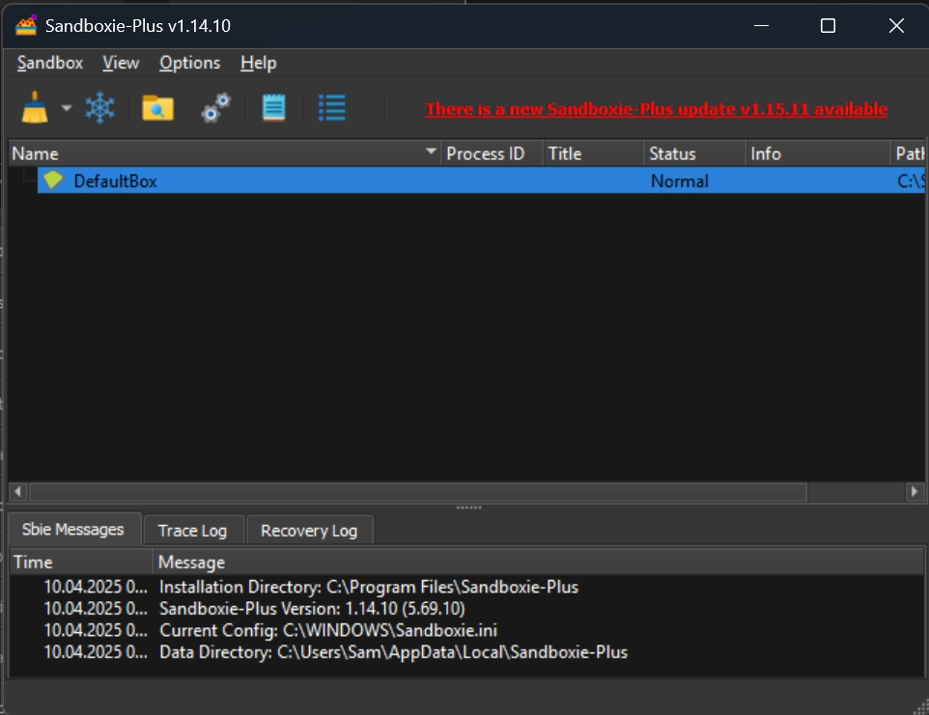Sort by the Process ID column header
929x715 pixels.
coord(492,153)
